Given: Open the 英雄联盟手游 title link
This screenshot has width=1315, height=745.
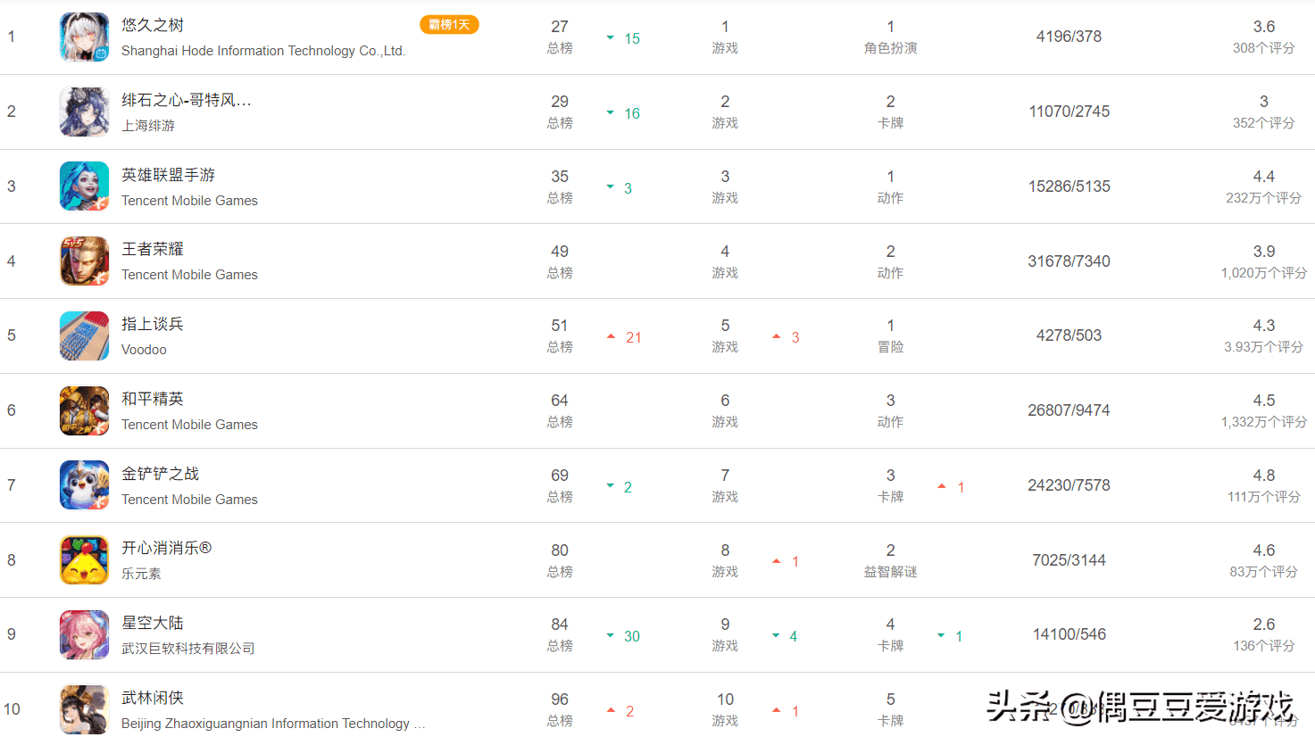Looking at the screenshot, I should tap(169, 175).
